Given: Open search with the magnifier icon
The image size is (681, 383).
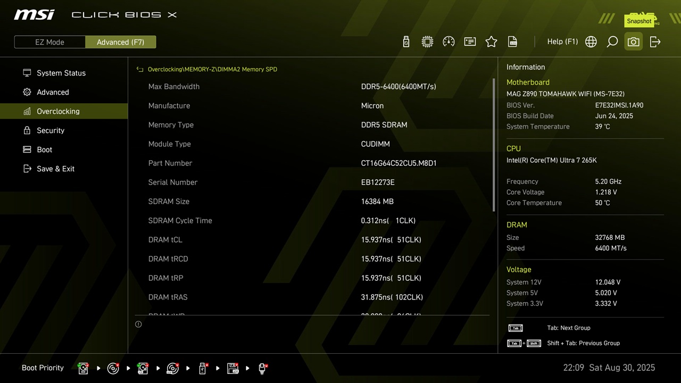Looking at the screenshot, I should pyautogui.click(x=612, y=41).
